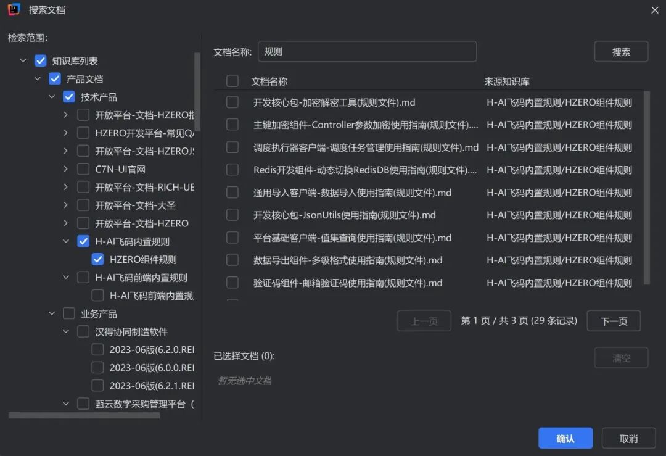Select the 开放平台-文档-大圣 tree item
The height and width of the screenshot is (456, 666).
(x=135, y=205)
